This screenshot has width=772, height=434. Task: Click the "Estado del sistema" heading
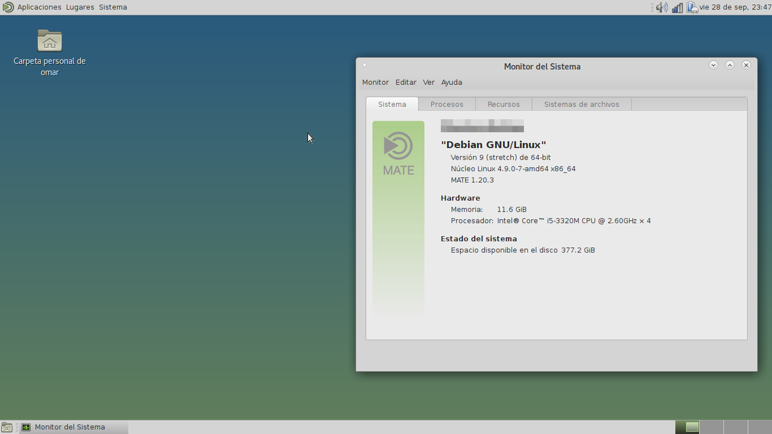pos(479,239)
